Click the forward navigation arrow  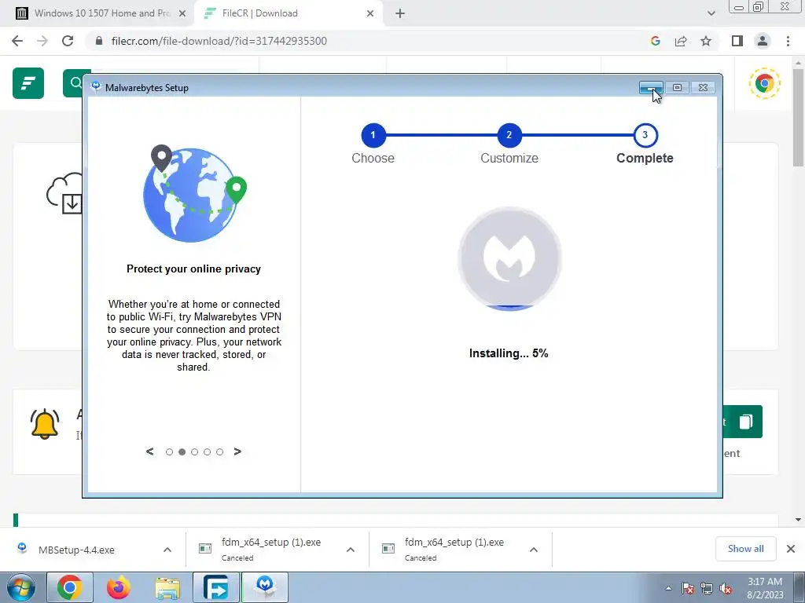[42, 41]
